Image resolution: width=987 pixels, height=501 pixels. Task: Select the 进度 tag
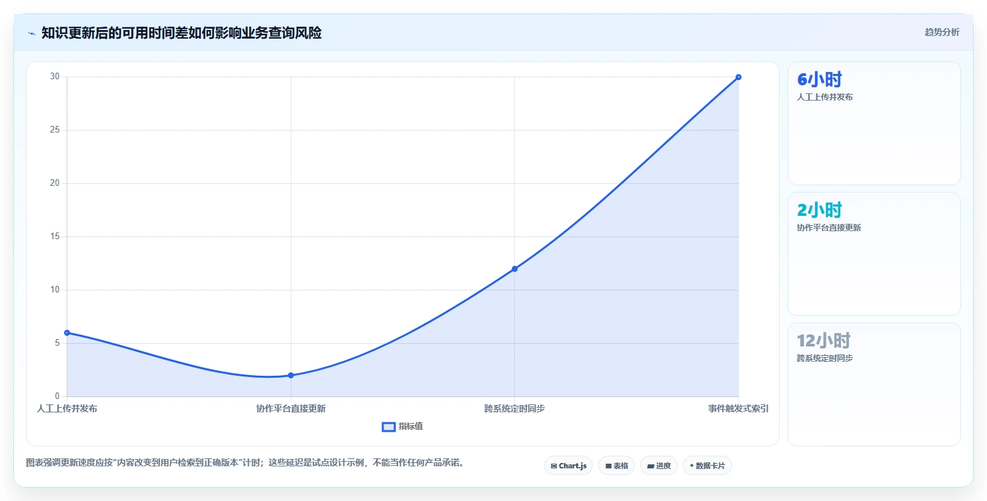pyautogui.click(x=659, y=466)
